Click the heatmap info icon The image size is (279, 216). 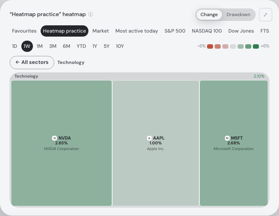90,14
